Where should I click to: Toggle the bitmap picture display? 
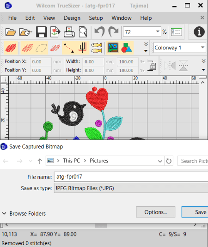pos(113,48)
